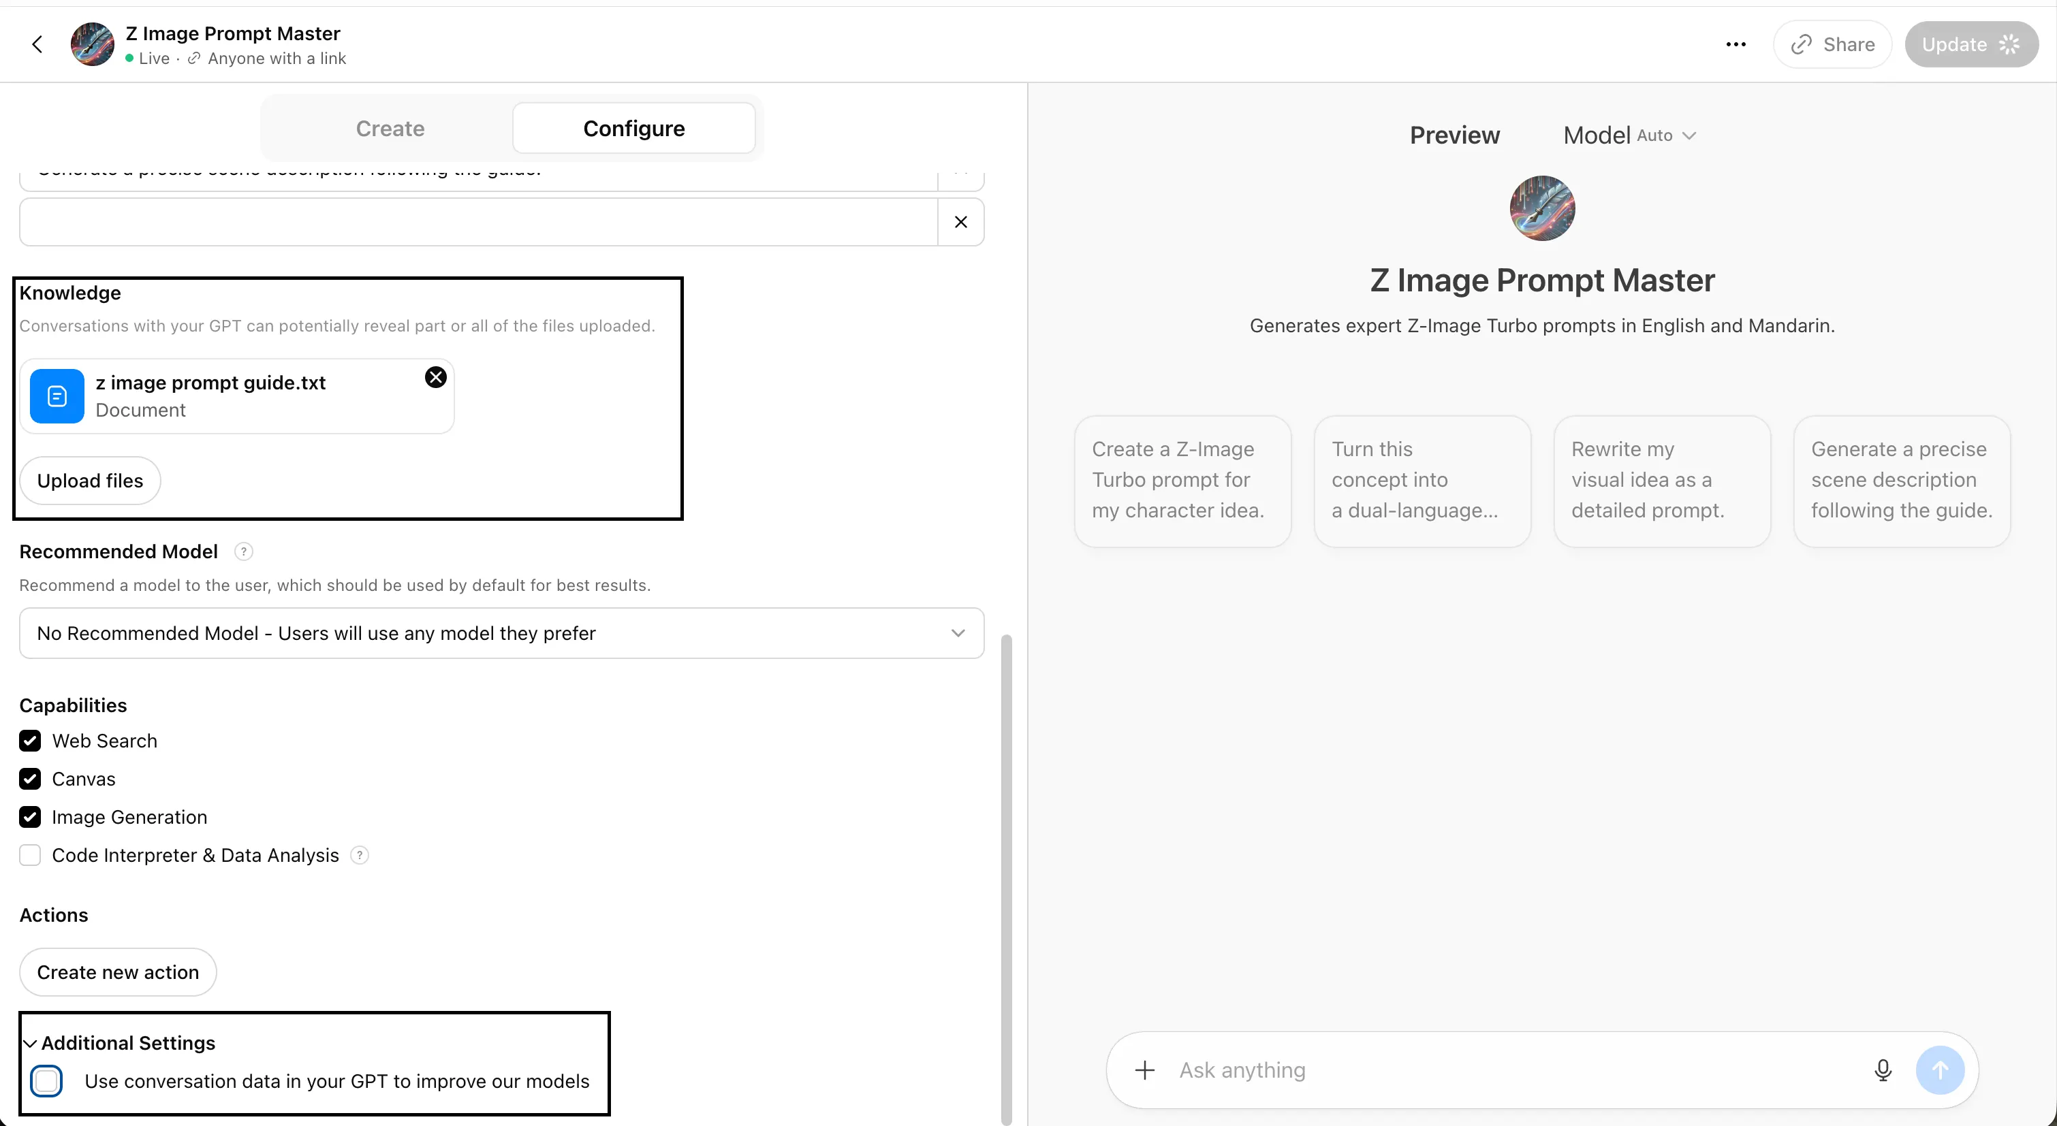2057x1126 pixels.
Task: Click the microphone dictation icon
Action: coord(1882,1070)
